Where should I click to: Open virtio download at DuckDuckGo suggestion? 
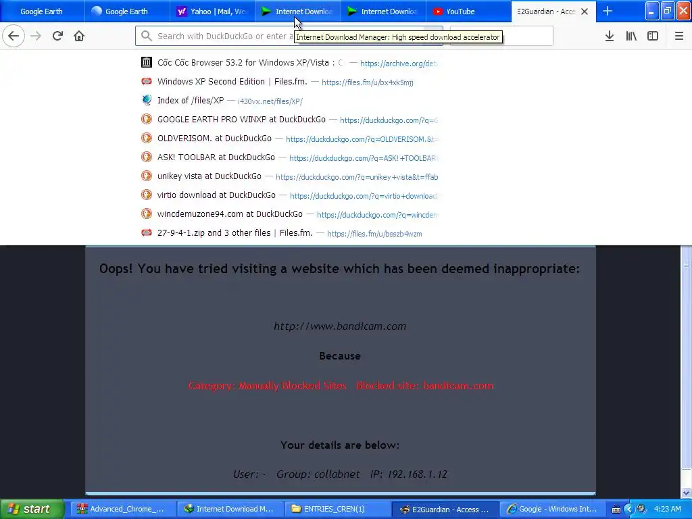tap(289, 195)
